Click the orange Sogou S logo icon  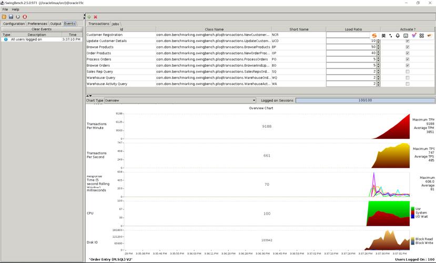(x=374, y=36)
